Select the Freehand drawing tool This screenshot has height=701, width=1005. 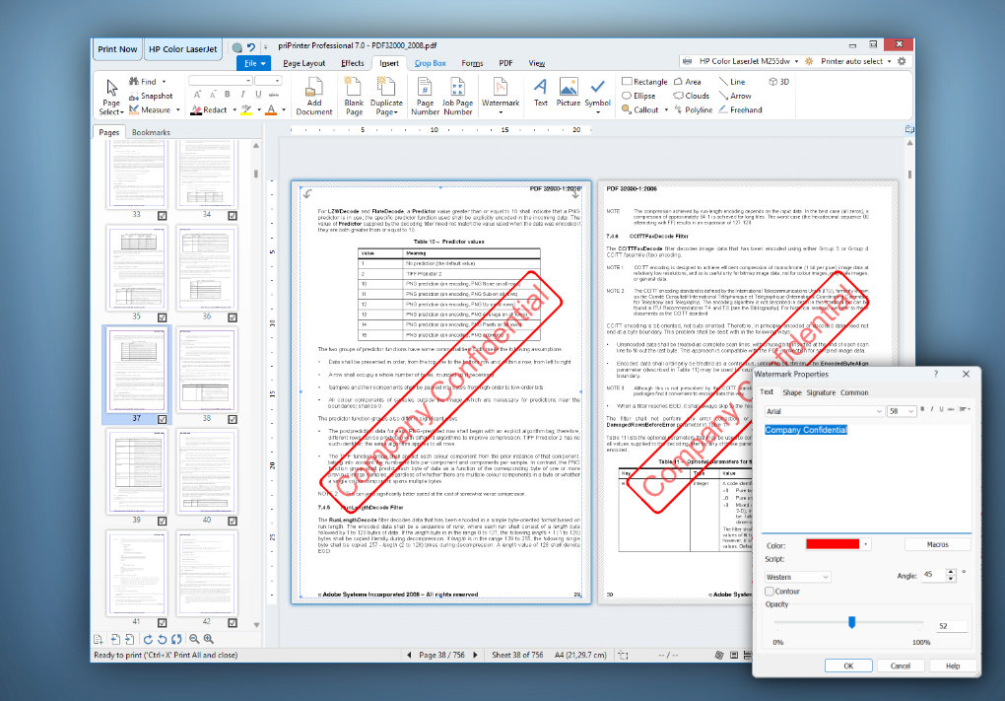(x=740, y=110)
